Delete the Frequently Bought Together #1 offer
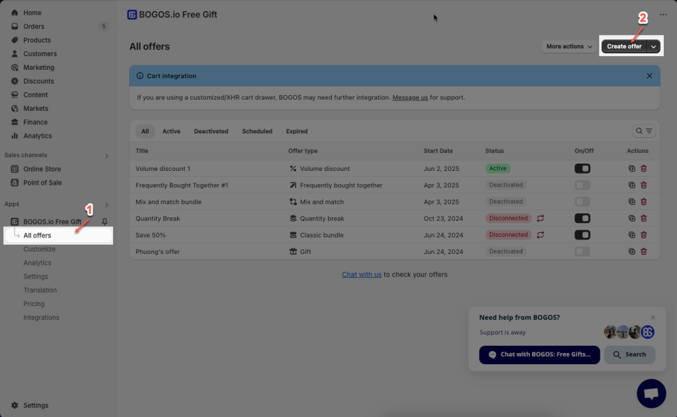The height and width of the screenshot is (417, 677). pos(644,185)
